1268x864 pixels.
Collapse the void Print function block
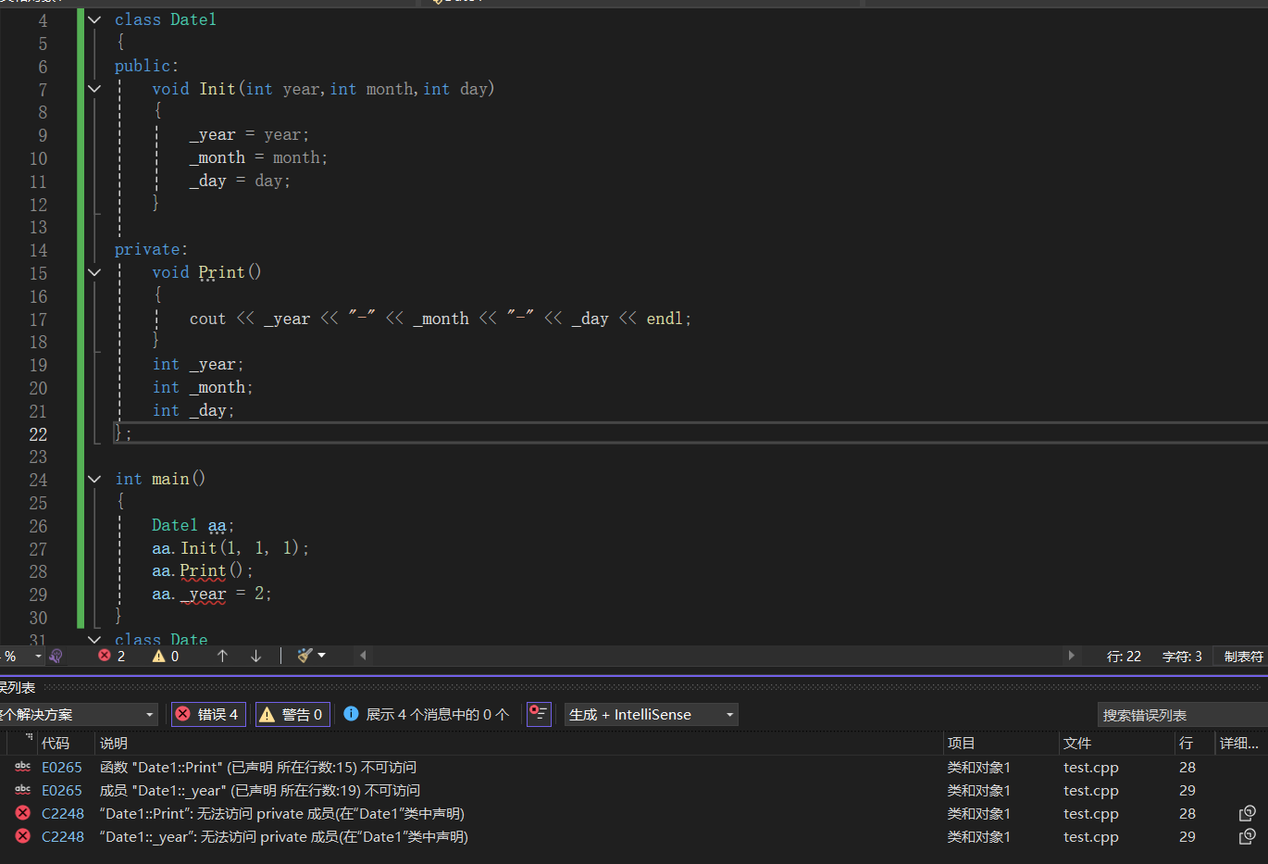click(x=94, y=272)
